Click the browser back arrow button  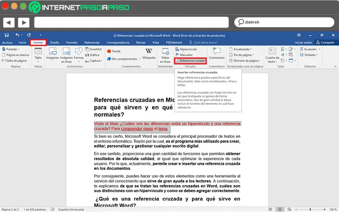(8, 22)
